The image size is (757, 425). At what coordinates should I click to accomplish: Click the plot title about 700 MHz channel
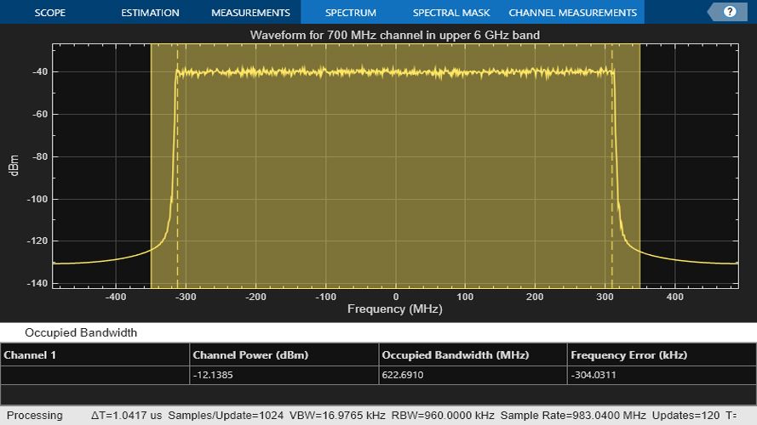coord(394,35)
